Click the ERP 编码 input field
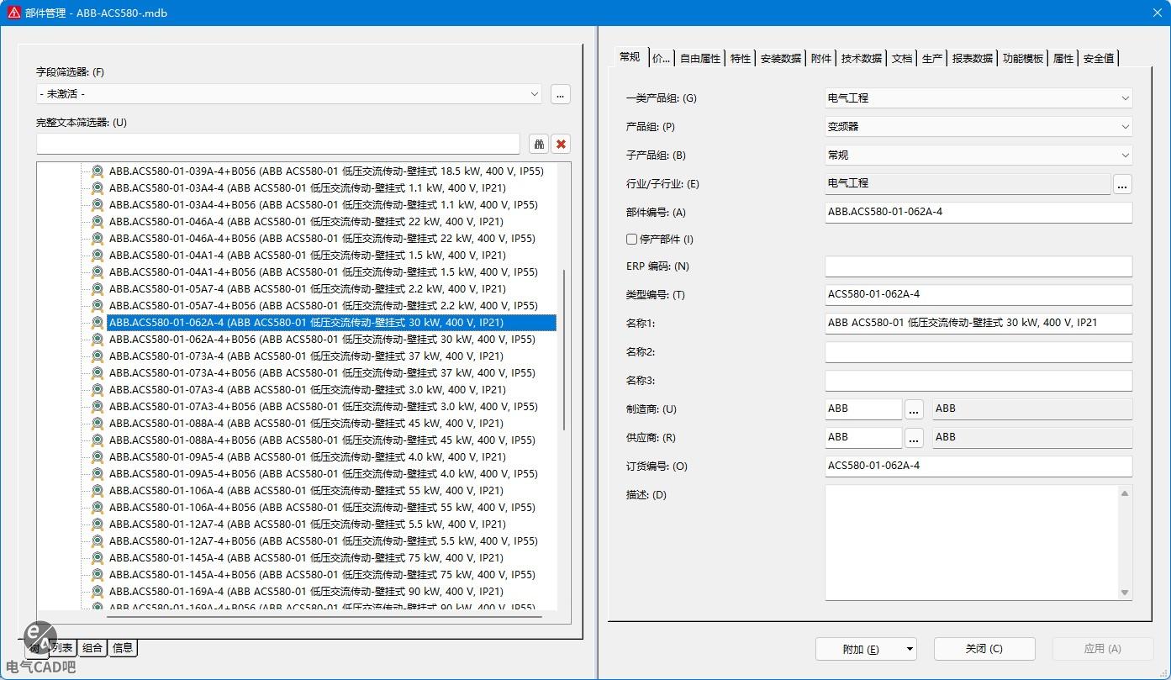Viewport: 1171px width, 680px height. pos(978,266)
